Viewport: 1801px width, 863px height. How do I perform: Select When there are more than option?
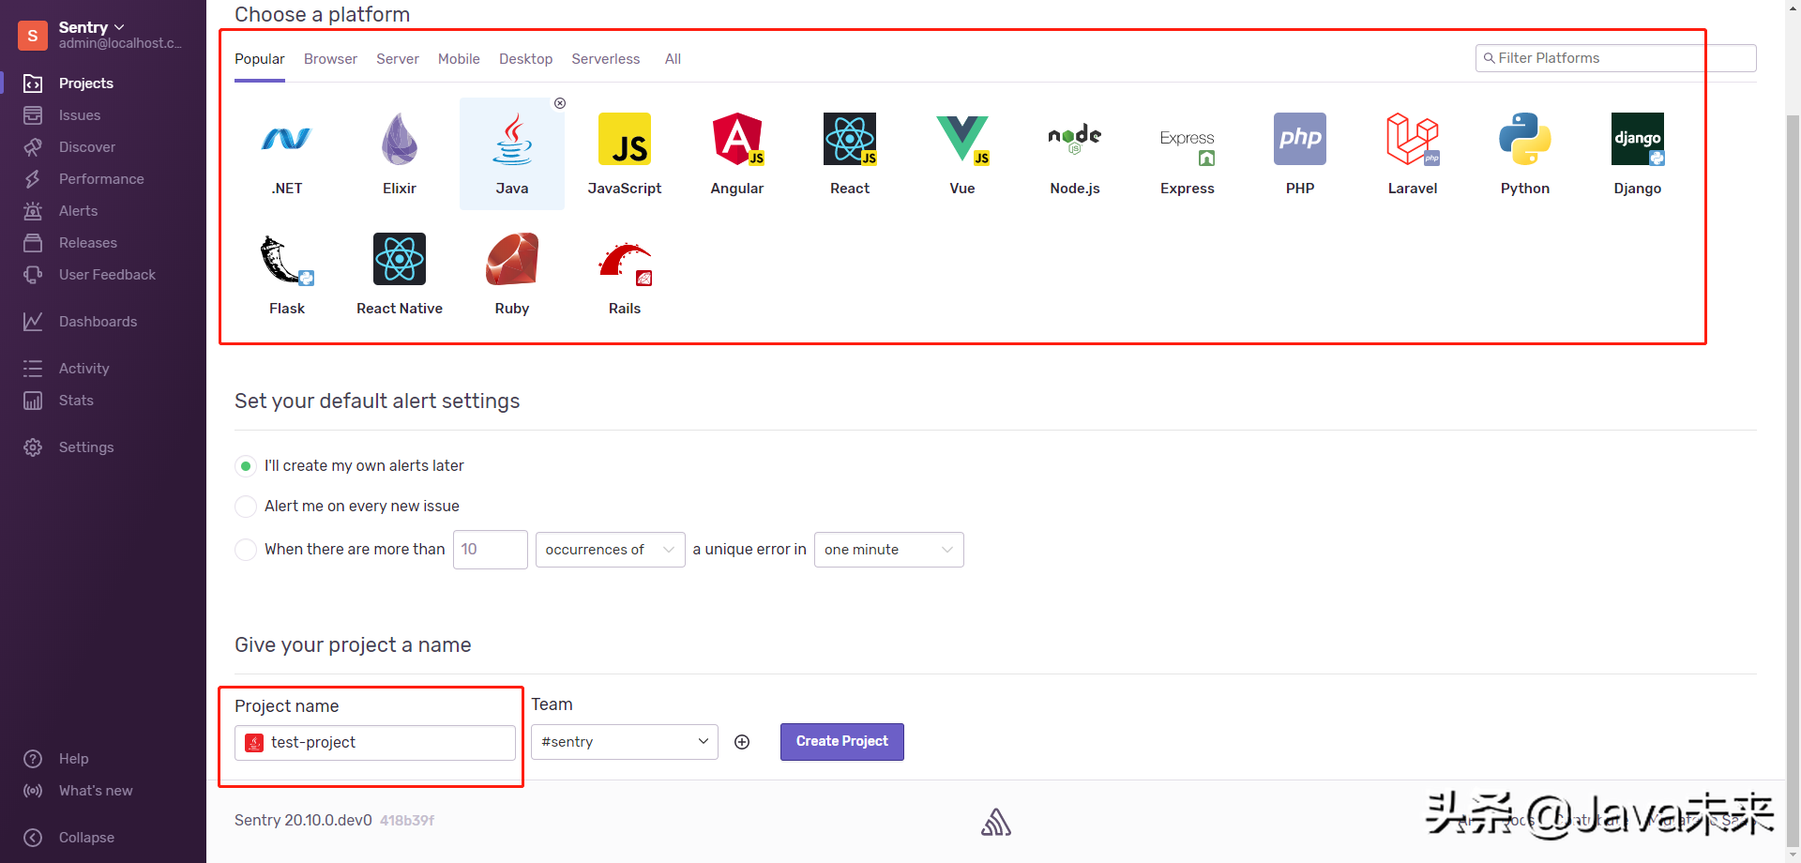click(x=246, y=550)
